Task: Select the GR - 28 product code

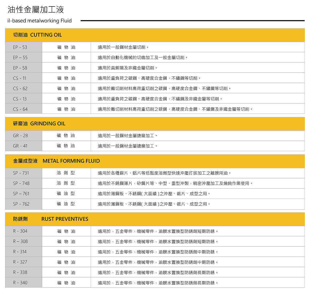Action: click(x=20, y=135)
